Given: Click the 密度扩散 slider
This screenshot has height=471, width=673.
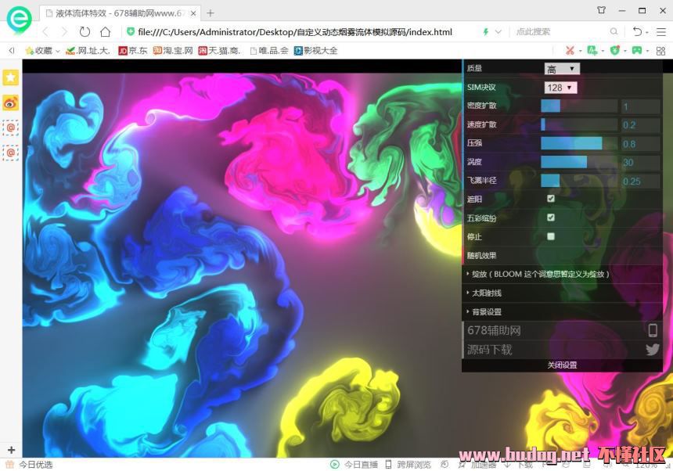Looking at the screenshot, I should (579, 106).
